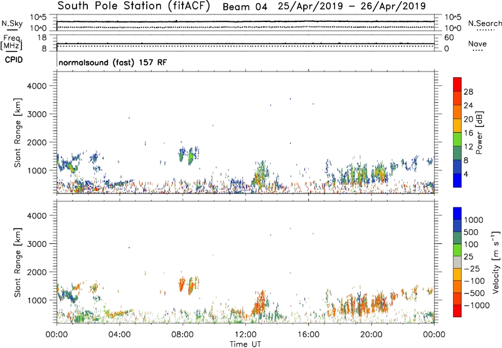
Task: Click the 20:30 high-power echo in the power panel
Action: [x=380, y=173]
